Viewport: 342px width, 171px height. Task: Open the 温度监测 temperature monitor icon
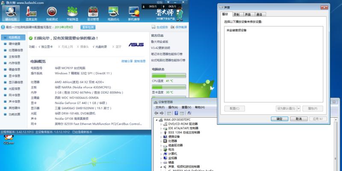click(31, 14)
